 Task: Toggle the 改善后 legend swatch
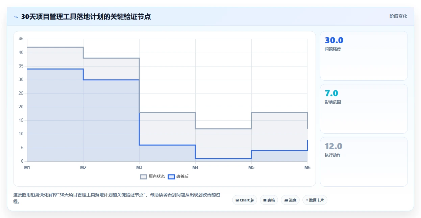[x=171, y=176]
